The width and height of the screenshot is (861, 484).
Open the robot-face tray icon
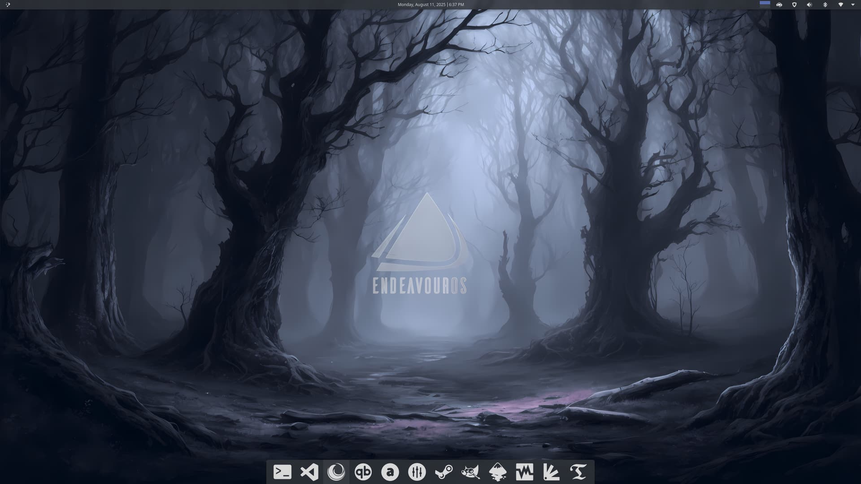779,4
